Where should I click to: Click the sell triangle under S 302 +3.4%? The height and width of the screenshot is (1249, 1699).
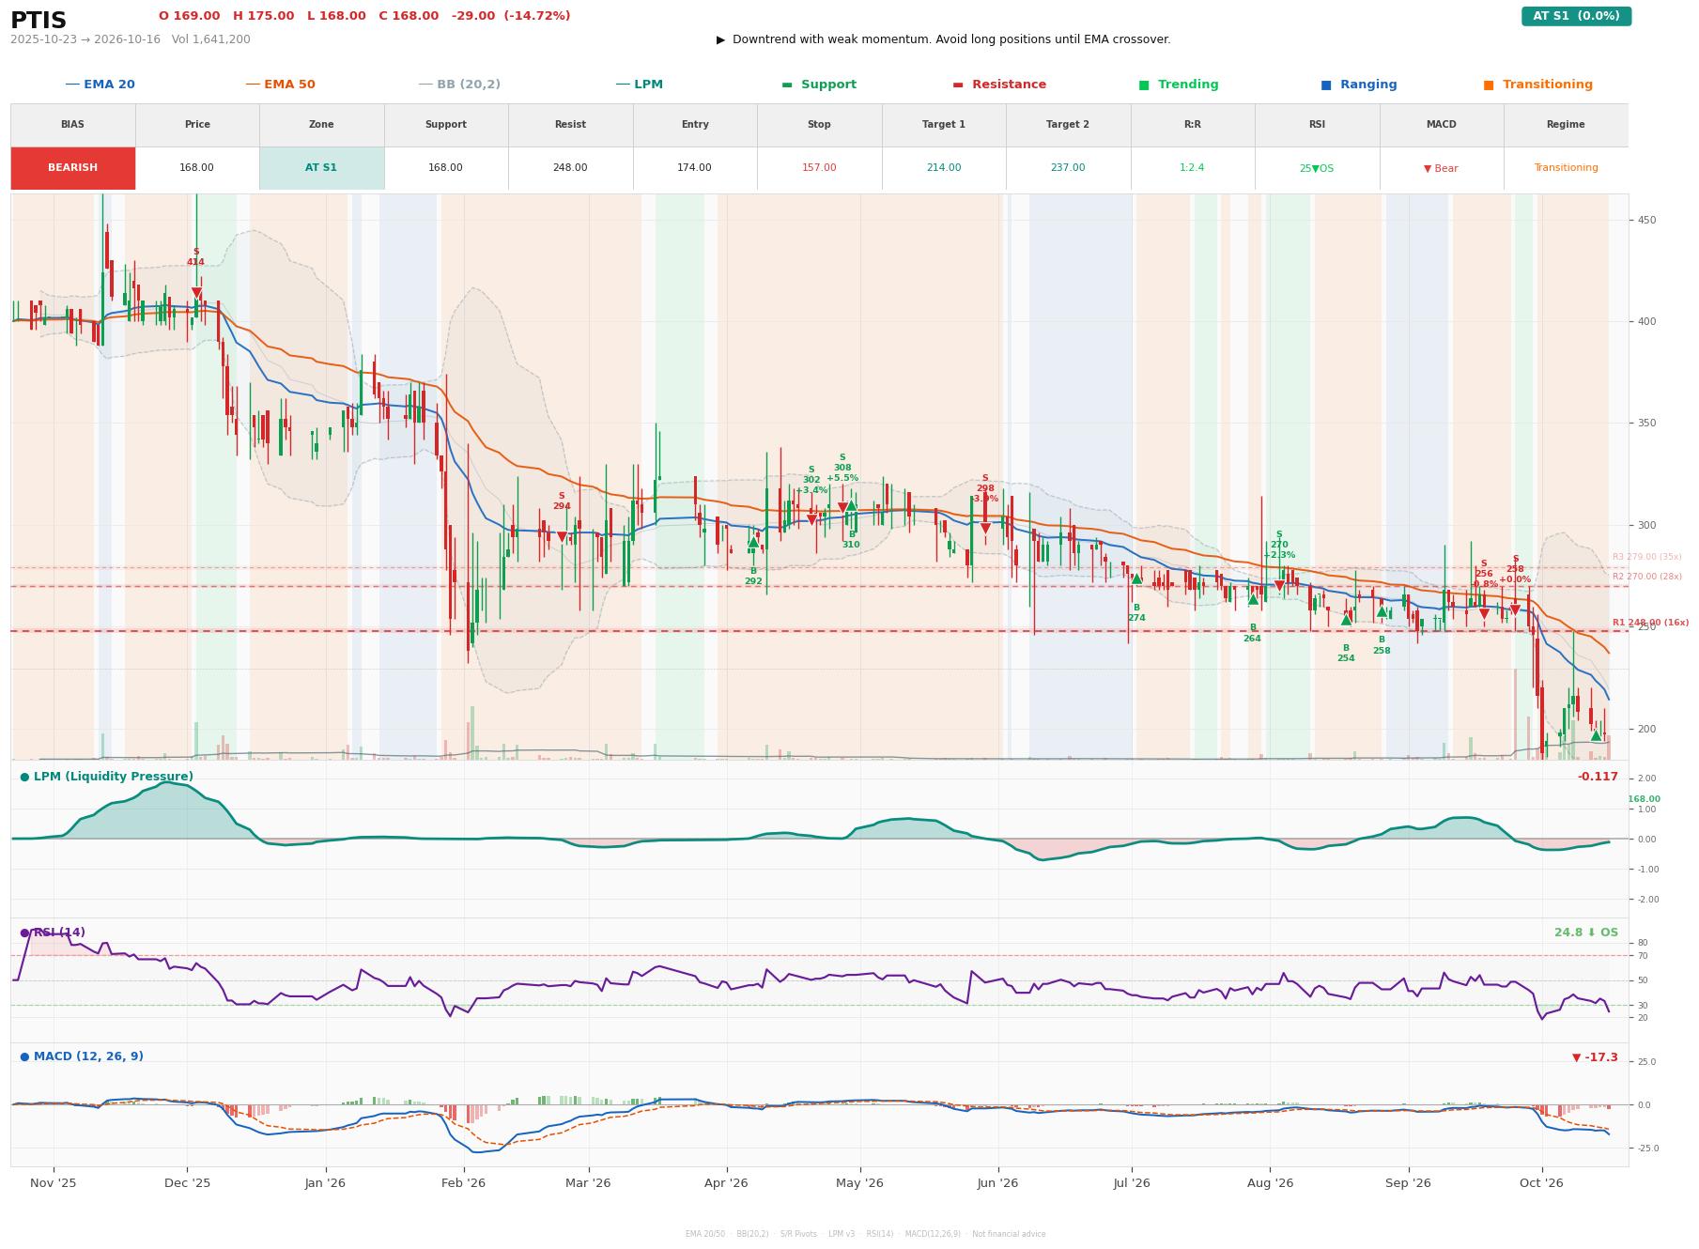point(811,519)
